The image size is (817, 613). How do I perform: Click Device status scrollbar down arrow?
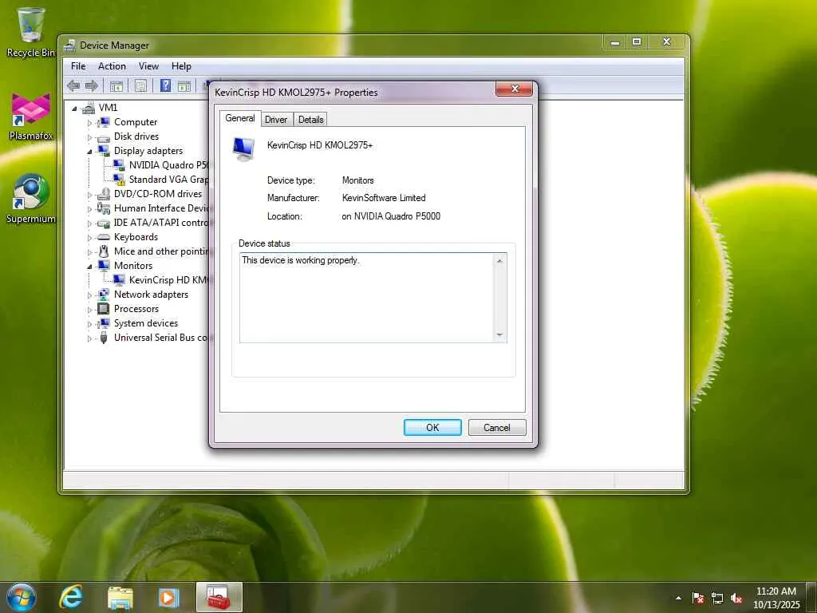499,335
